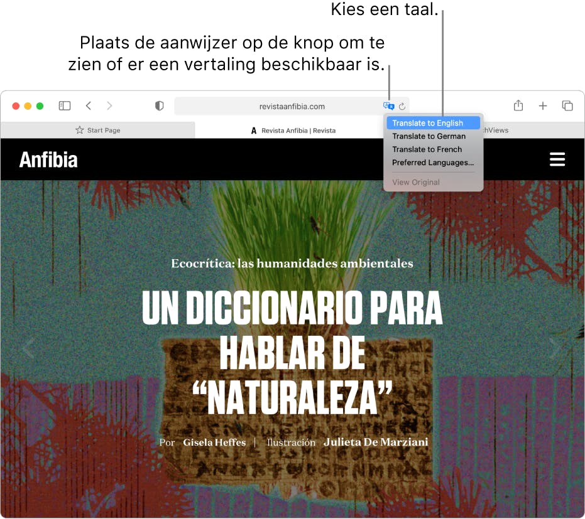Click the yellow minimize window button
The height and width of the screenshot is (519, 585).
click(x=28, y=106)
